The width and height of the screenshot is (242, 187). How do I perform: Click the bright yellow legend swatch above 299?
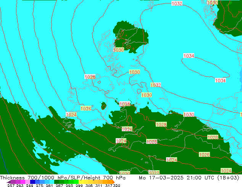(x=81, y=182)
